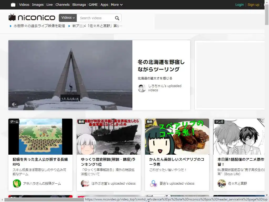Click 北海道の雄大さを感じる subtitle text
269x202 pixels.
[155, 78]
